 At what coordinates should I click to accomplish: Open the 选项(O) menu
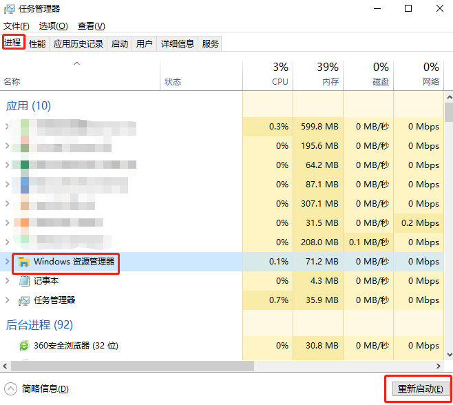tap(53, 26)
